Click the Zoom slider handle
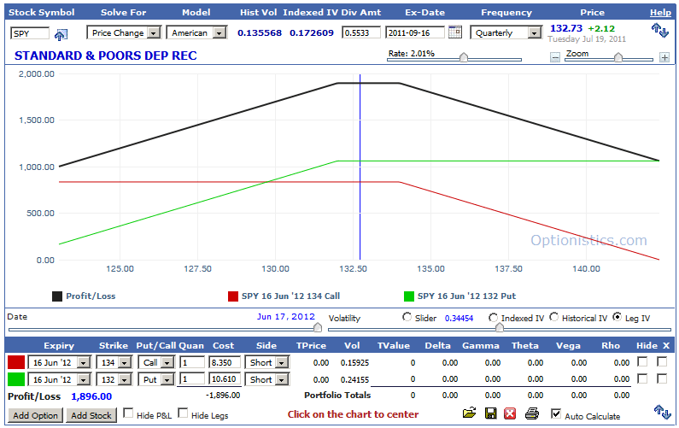Screen dimensions: 679x428 point(618,57)
